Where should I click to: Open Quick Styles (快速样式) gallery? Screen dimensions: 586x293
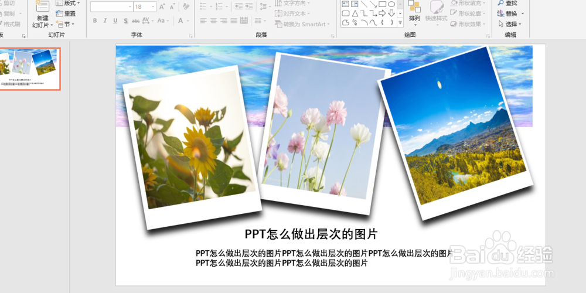(436, 12)
